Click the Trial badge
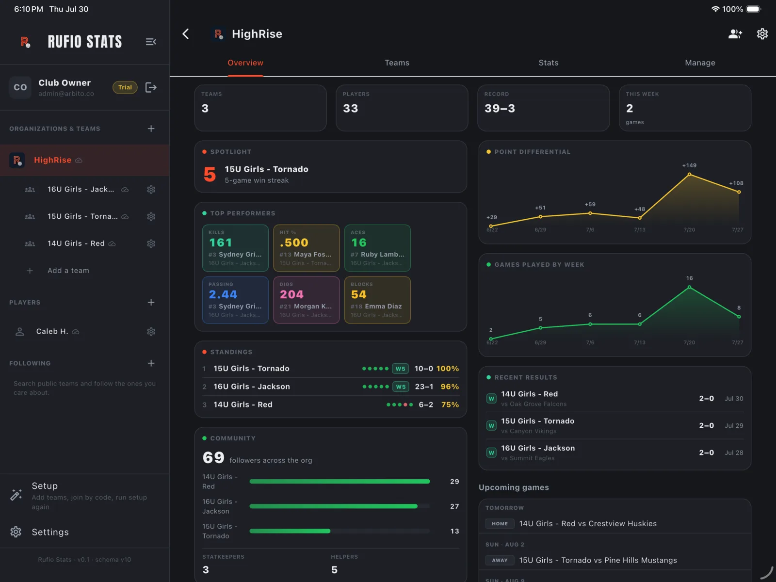Image resolution: width=776 pixels, height=582 pixels. tap(125, 87)
